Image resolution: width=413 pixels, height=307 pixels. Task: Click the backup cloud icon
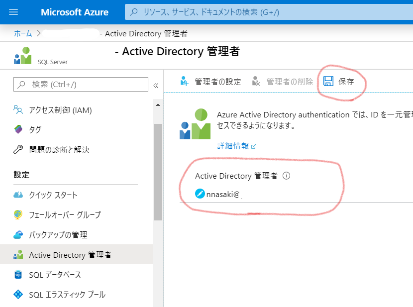point(18,234)
